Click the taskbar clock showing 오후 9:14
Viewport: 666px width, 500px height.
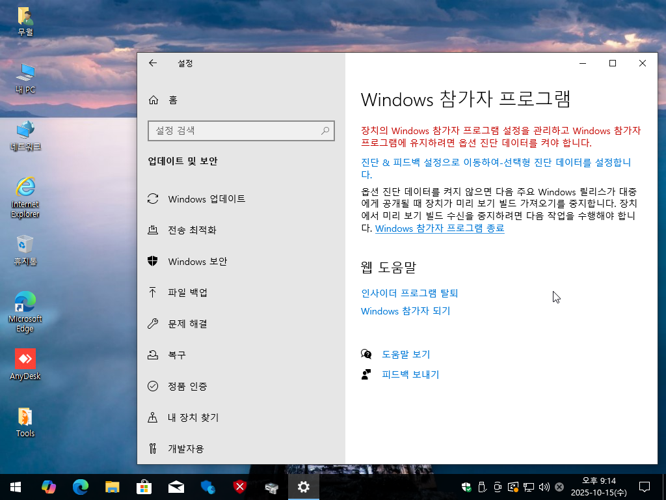tap(599, 487)
